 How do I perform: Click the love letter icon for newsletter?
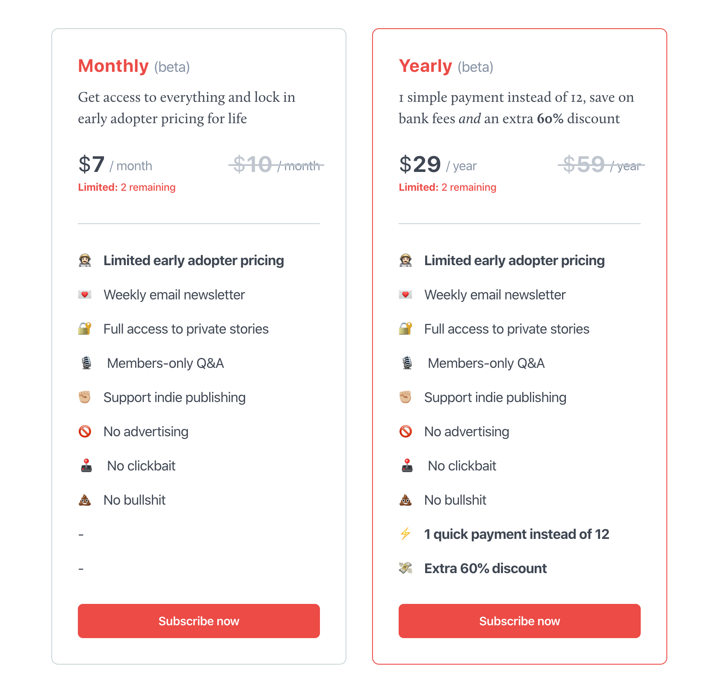pos(85,294)
